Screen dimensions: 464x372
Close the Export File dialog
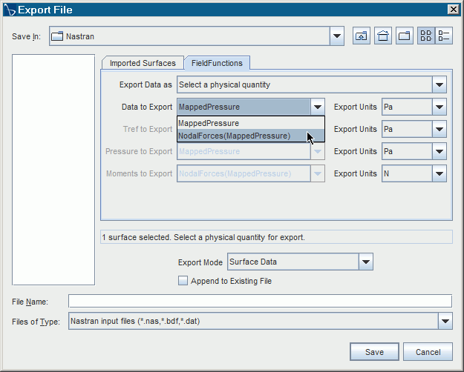(x=453, y=9)
